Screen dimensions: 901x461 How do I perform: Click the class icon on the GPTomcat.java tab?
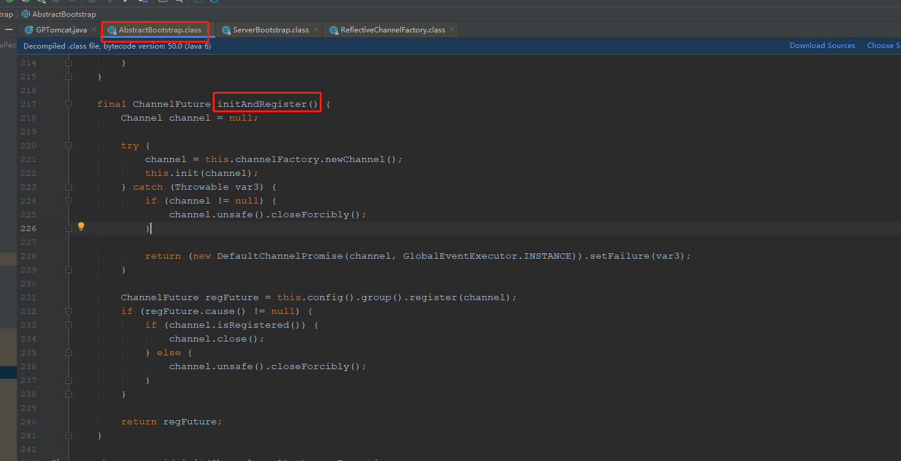pyautogui.click(x=29, y=30)
